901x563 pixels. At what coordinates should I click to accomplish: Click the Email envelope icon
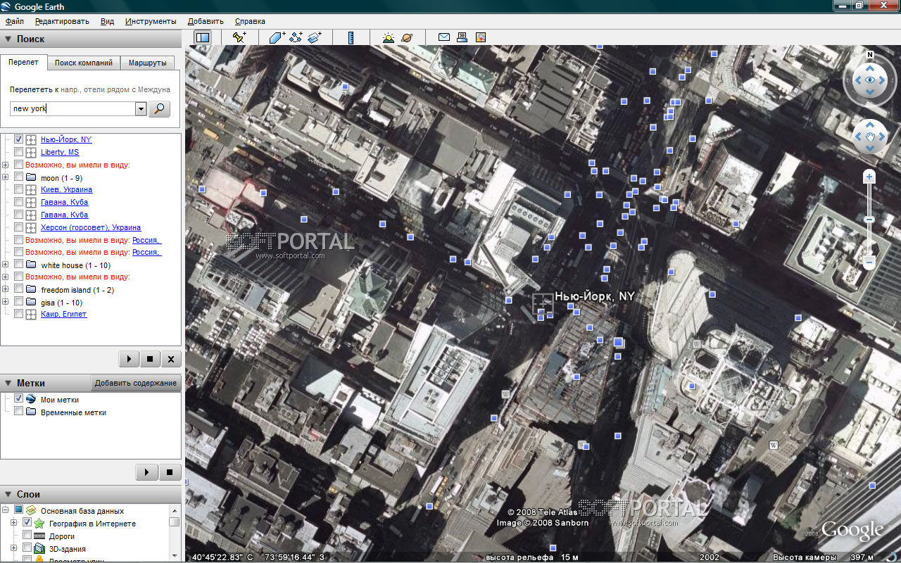pos(444,38)
